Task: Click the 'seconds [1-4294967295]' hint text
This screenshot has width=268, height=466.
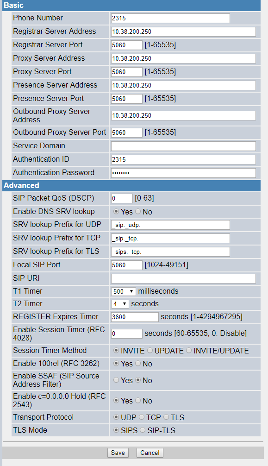Action: point(201,317)
